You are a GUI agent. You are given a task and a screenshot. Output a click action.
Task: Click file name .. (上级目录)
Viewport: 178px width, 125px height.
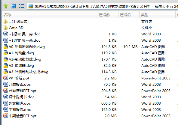pos(19,22)
